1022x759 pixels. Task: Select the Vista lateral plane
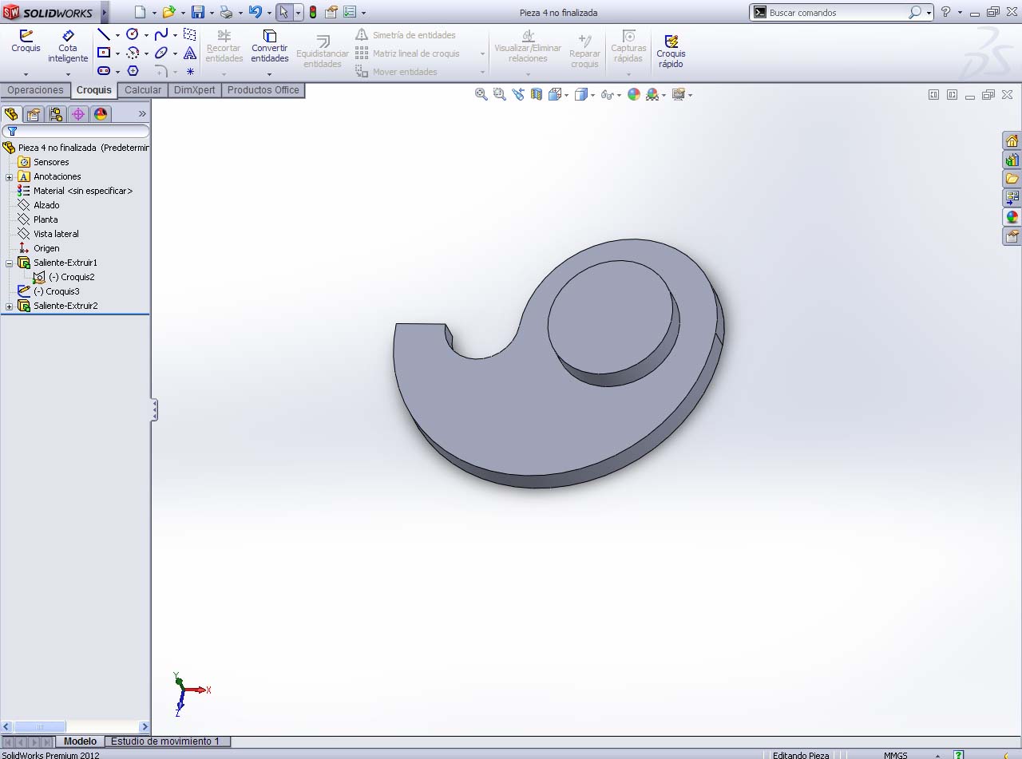(56, 234)
